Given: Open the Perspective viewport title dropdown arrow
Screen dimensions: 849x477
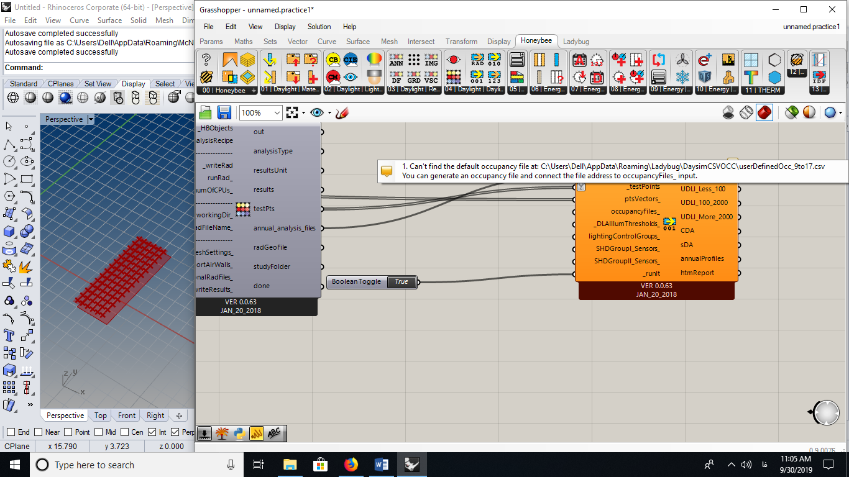Looking at the screenshot, I should [x=91, y=119].
